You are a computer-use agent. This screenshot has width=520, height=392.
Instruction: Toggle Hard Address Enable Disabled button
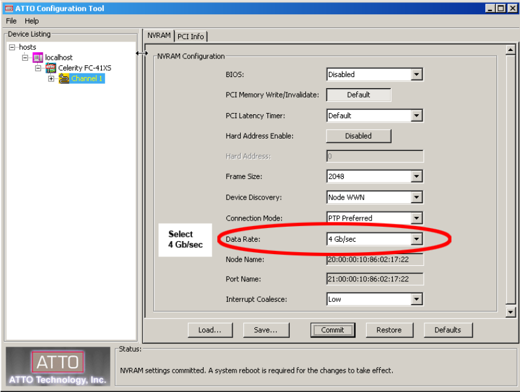coord(359,136)
